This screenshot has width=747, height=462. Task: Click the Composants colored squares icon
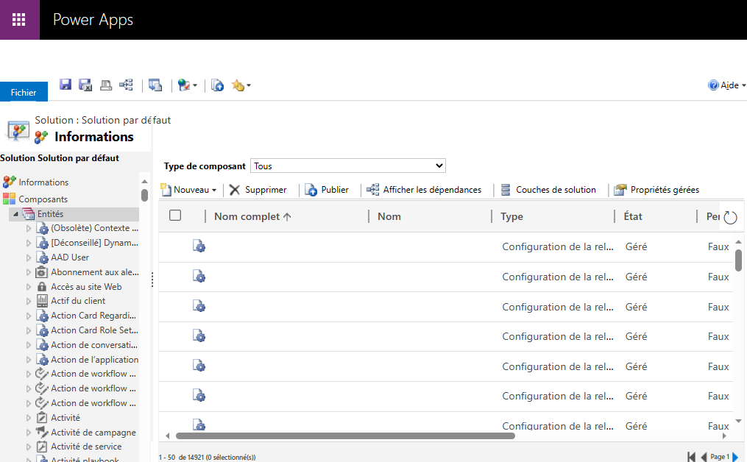pyautogui.click(x=9, y=199)
